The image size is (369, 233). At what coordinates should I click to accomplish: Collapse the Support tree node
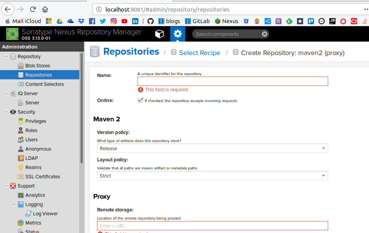(6, 186)
